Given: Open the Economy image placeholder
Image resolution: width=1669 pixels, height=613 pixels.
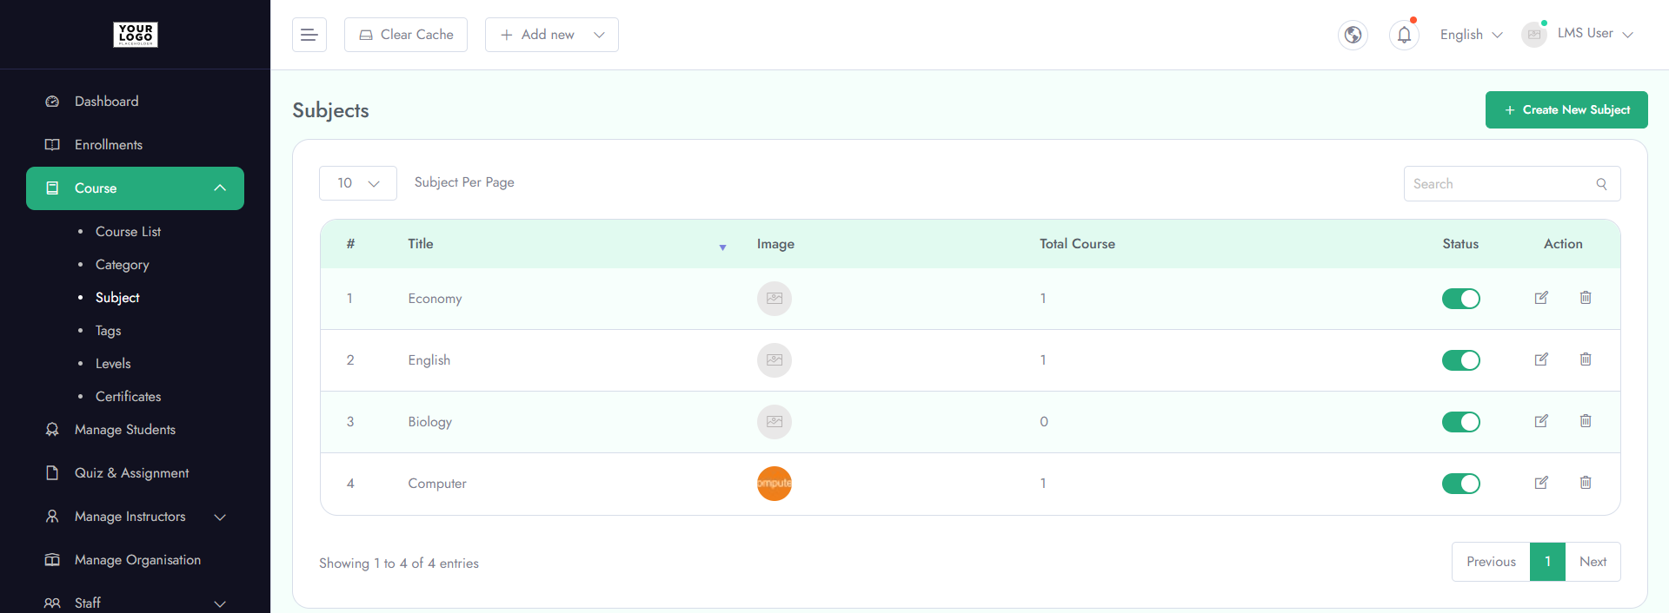Looking at the screenshot, I should (775, 299).
